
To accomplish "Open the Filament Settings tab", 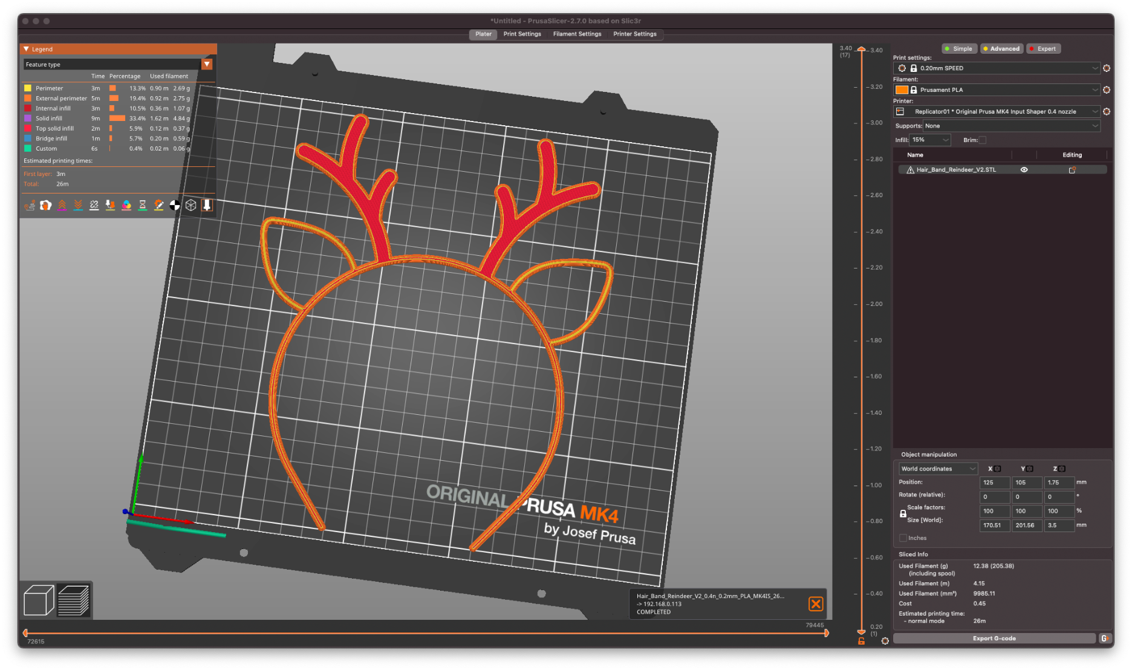I will (x=577, y=34).
